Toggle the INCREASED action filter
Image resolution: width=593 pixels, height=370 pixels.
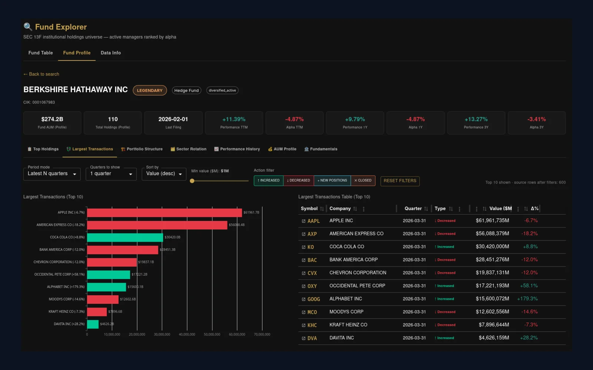[x=269, y=181]
